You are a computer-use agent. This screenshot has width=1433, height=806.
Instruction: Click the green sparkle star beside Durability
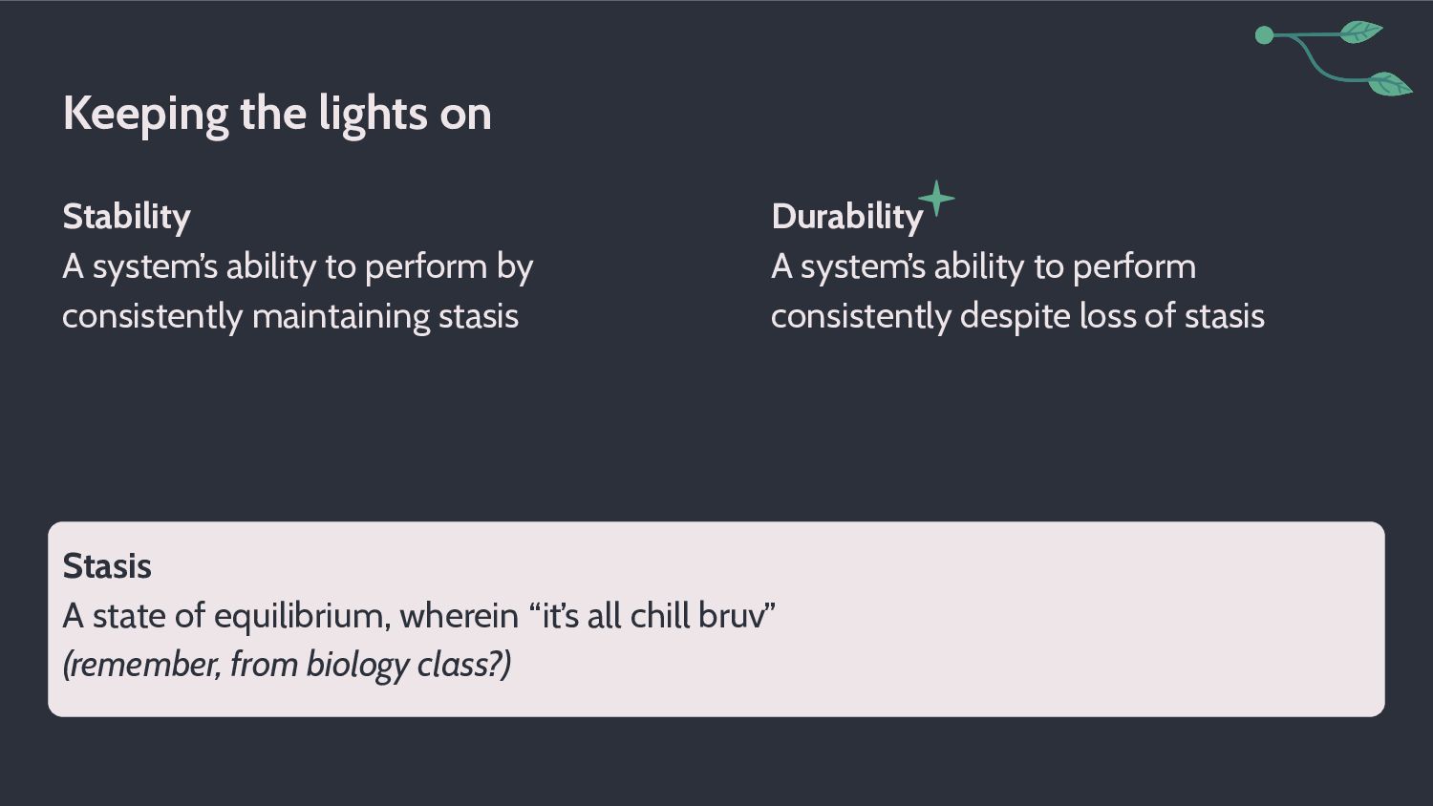[x=936, y=199]
